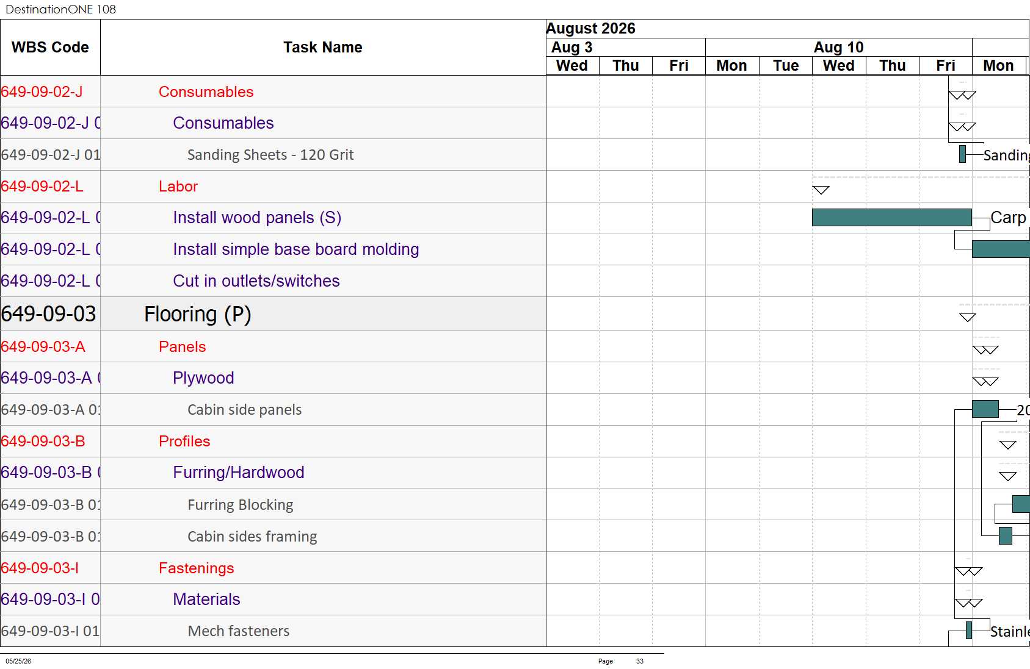The image size is (1030, 669).
Task: Select the Plywood task row
Action: tap(273, 378)
